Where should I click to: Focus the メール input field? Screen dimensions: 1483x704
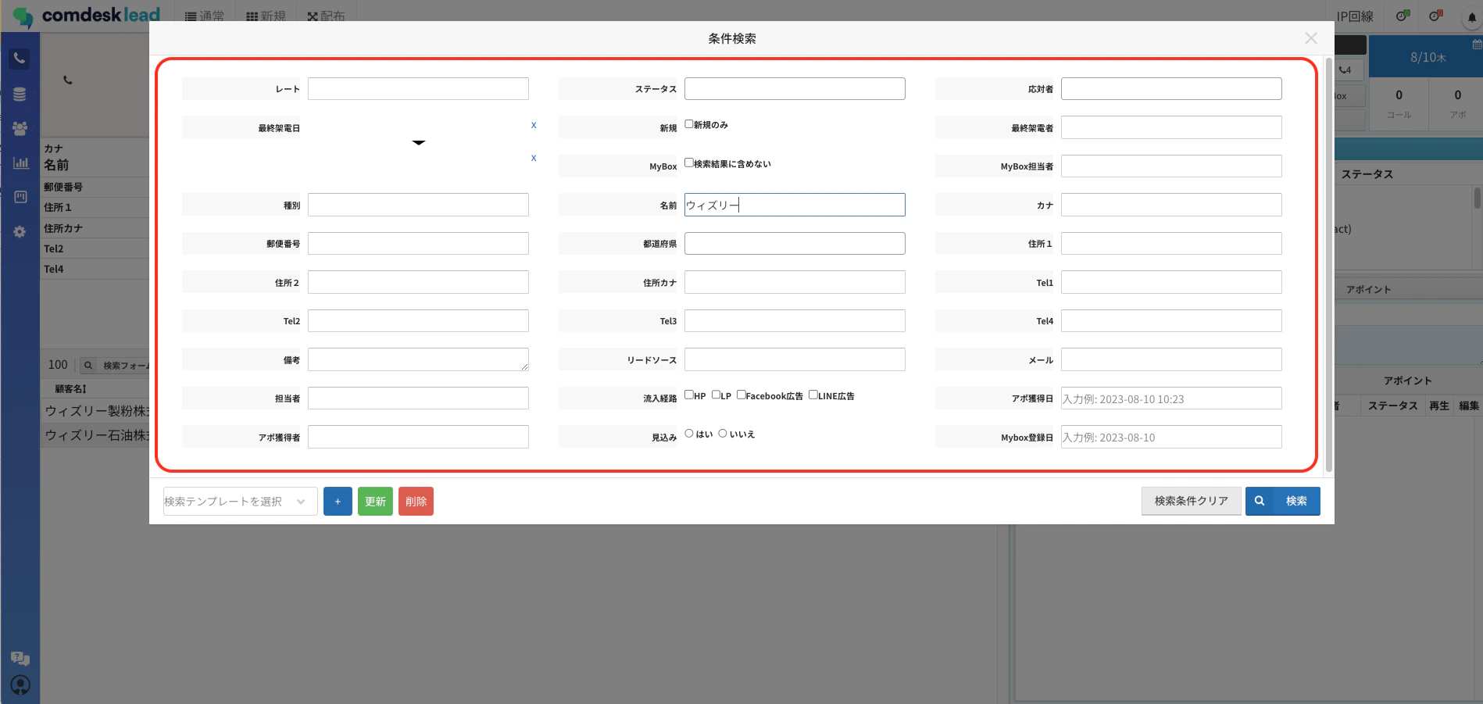tap(1171, 359)
